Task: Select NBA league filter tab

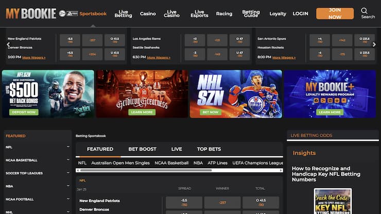Action: click(198, 163)
